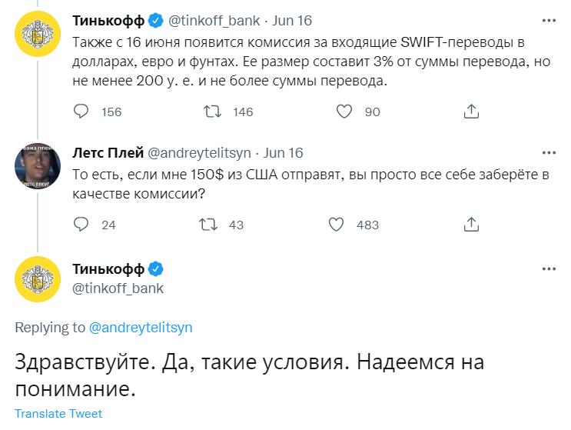
Task: Open the Тинькофф avatar on the first tweet
Action: (x=37, y=38)
